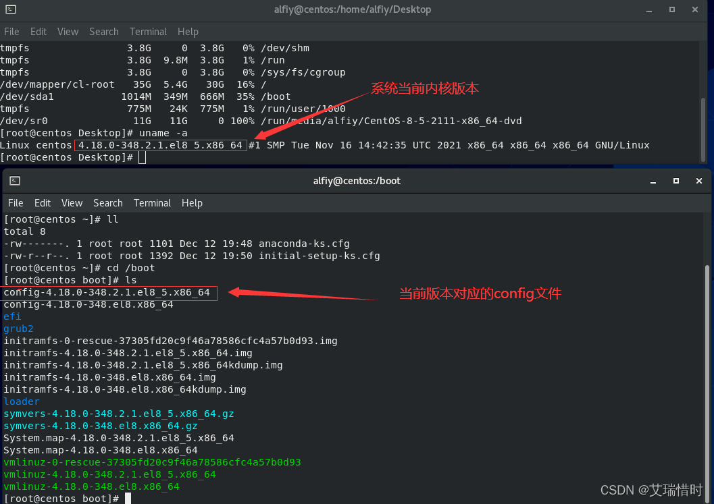Open View menu in Desktop terminal
Viewport: 714px width, 504px height.
pyautogui.click(x=68, y=32)
